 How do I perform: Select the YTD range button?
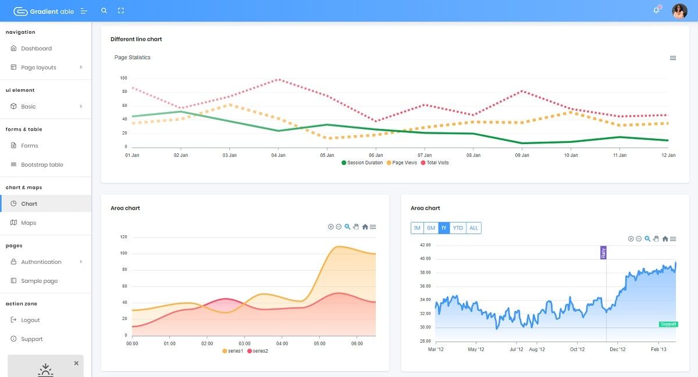point(458,228)
